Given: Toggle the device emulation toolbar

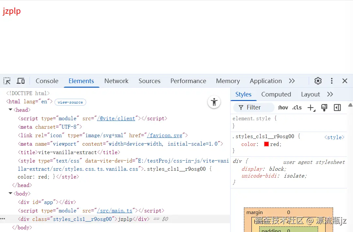Looking at the screenshot, I should click(21, 80).
